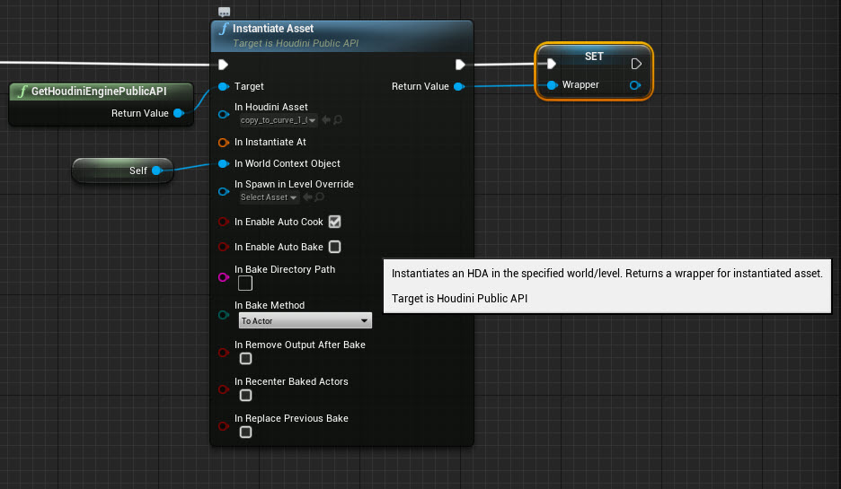This screenshot has width=841, height=489.
Task: Click the SET node Wrapper output pin
Action: (x=635, y=85)
